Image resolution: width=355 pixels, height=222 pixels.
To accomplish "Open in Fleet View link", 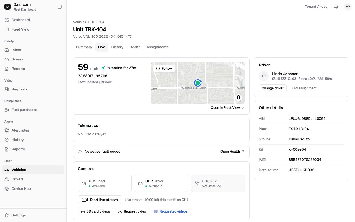I will click(x=228, y=108).
